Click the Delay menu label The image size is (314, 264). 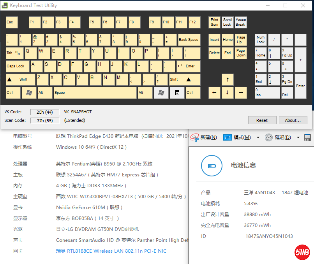pos(283,137)
